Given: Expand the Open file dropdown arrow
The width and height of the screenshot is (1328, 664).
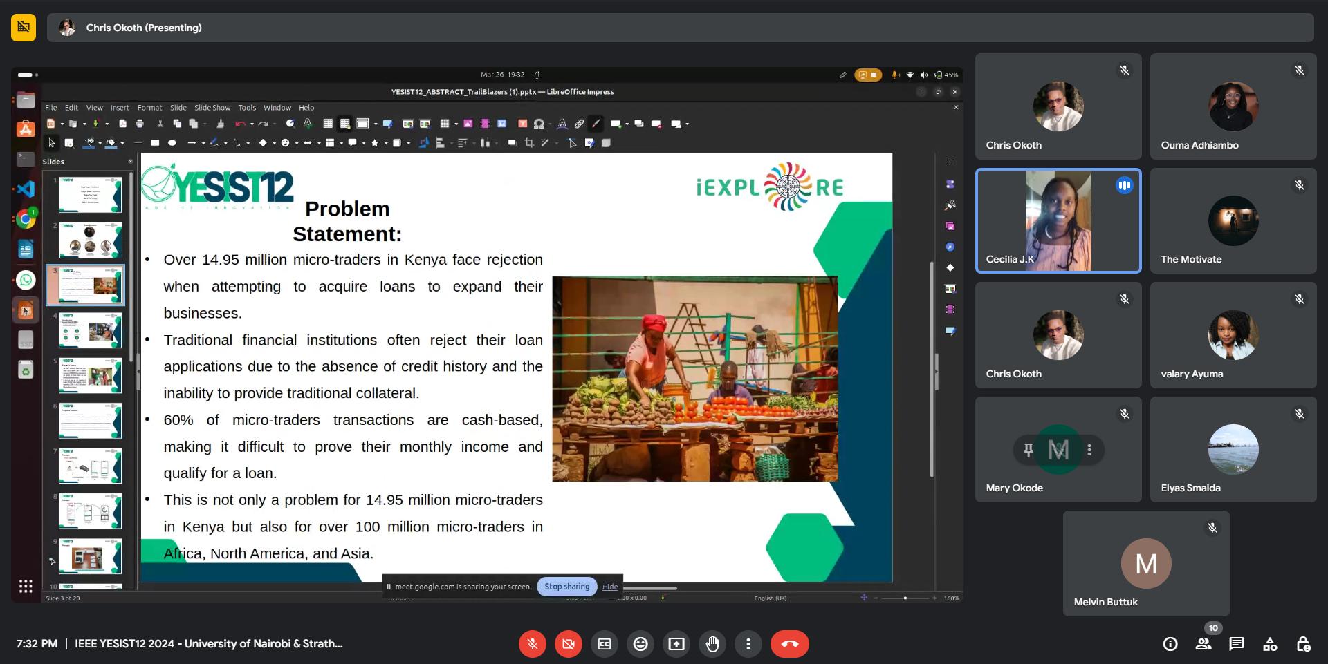Looking at the screenshot, I should coord(84,124).
